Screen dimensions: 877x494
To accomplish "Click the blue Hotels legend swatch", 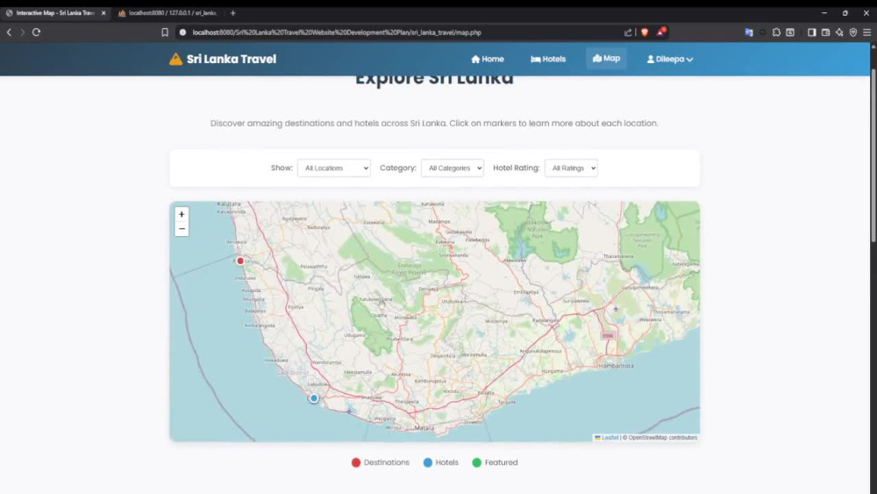I will (428, 462).
